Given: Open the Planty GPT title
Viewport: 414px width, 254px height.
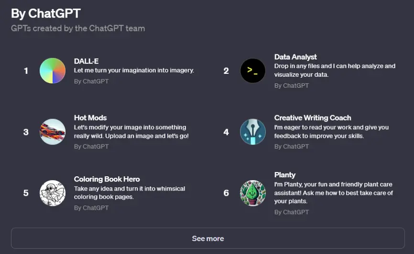Looking at the screenshot, I should point(285,175).
